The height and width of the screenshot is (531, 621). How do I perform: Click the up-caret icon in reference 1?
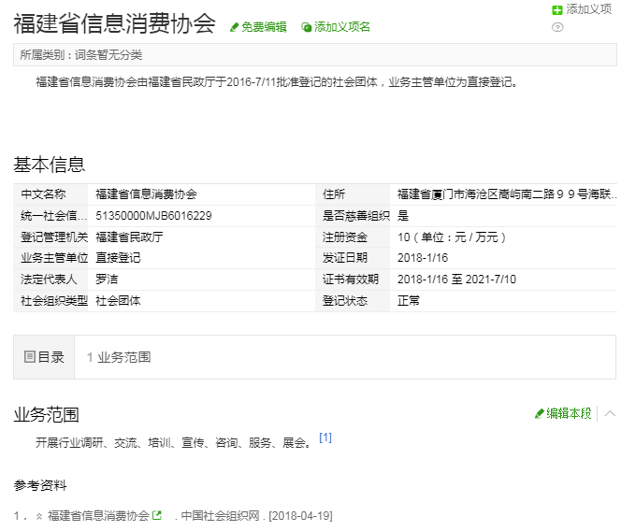pos(39,516)
